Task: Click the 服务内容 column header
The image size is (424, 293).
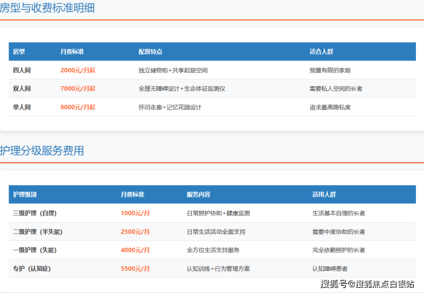Action: click(198, 195)
